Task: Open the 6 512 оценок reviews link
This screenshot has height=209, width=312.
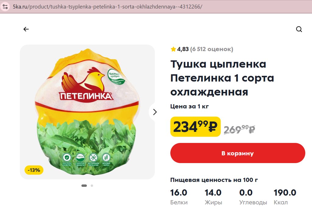Action: 211,49
